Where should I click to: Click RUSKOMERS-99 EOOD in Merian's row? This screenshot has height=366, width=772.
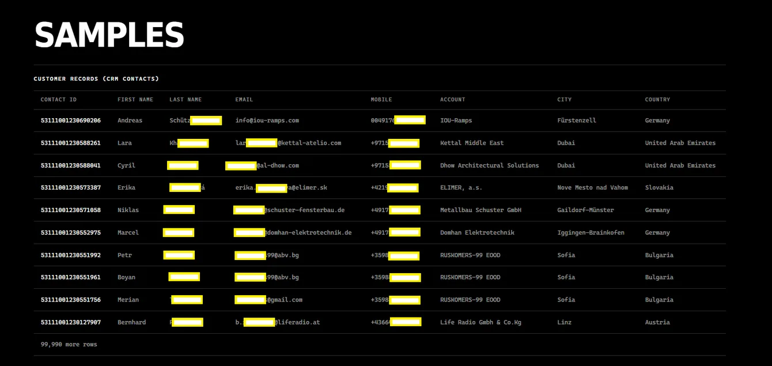(470, 300)
